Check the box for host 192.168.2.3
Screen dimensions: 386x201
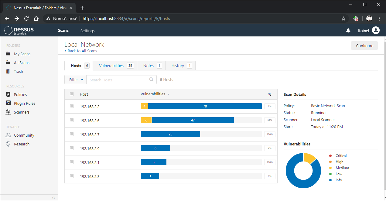click(72, 176)
